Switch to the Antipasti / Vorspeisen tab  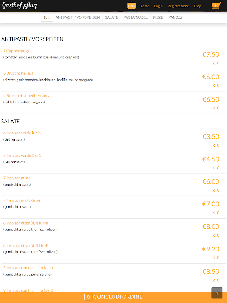click(x=78, y=17)
